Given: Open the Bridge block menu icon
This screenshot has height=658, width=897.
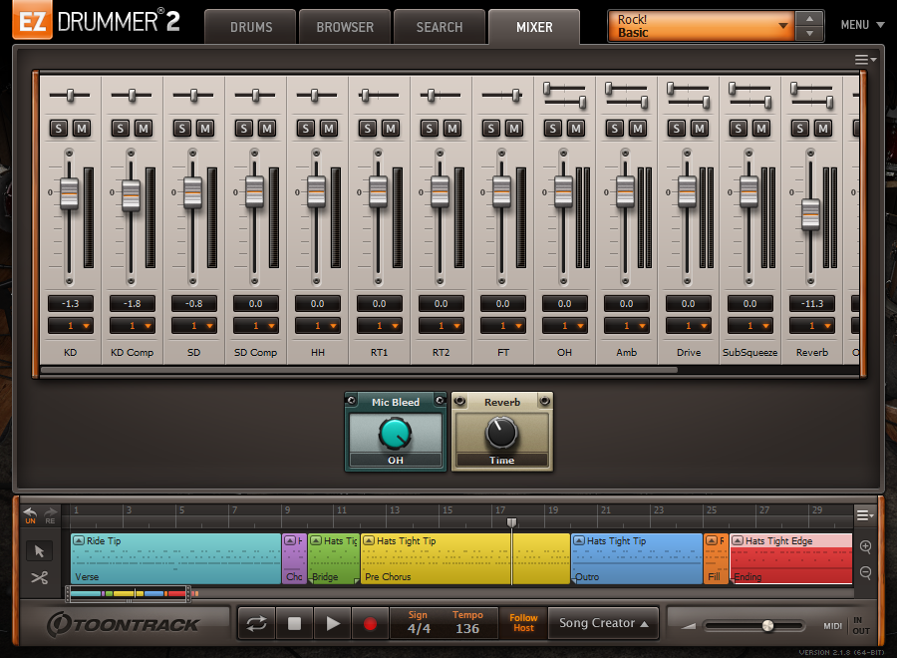Looking at the screenshot, I should point(316,540).
